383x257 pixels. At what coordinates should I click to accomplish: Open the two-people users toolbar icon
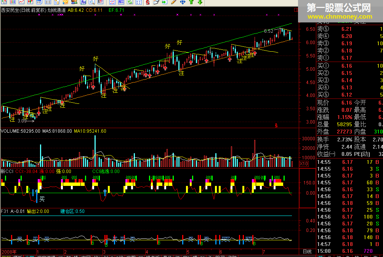(x=74, y=2)
